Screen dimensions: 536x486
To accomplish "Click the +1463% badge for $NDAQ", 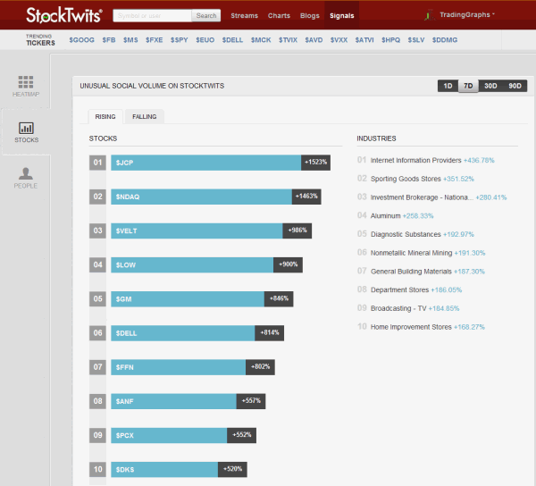I will pyautogui.click(x=306, y=197).
